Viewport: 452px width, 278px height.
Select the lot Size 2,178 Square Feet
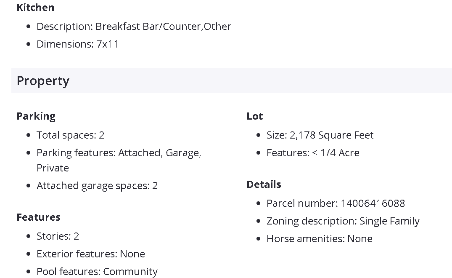[x=320, y=135]
